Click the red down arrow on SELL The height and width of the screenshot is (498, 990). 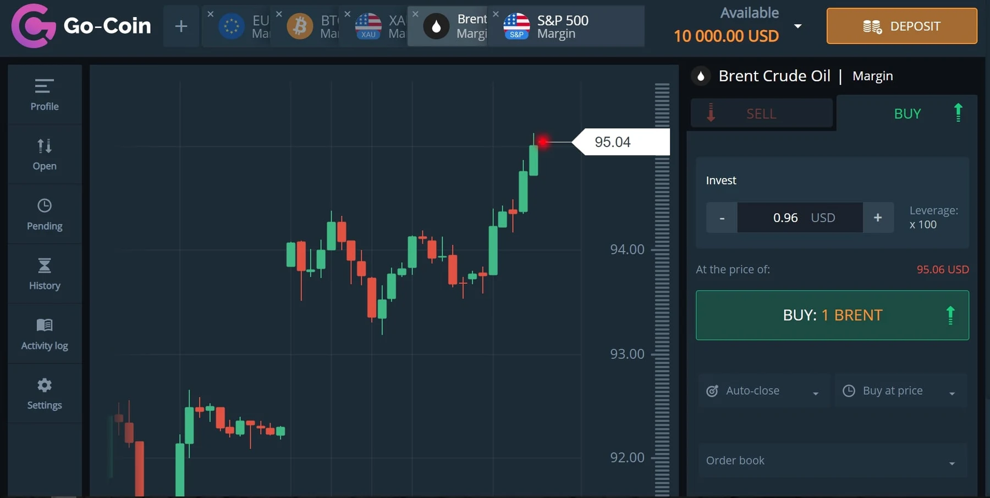pyautogui.click(x=711, y=113)
